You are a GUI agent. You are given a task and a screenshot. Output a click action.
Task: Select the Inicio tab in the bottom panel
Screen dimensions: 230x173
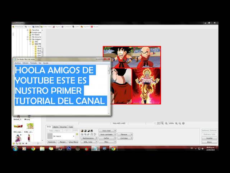[x=49, y=127]
